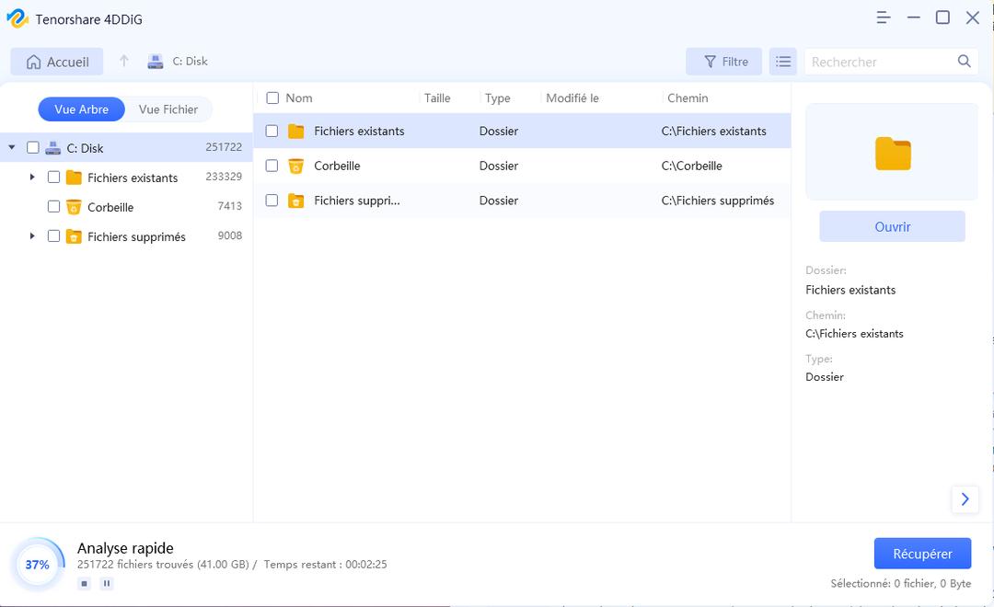Select C:\Fichiers supprimés path cell
994x607 pixels.
718,200
